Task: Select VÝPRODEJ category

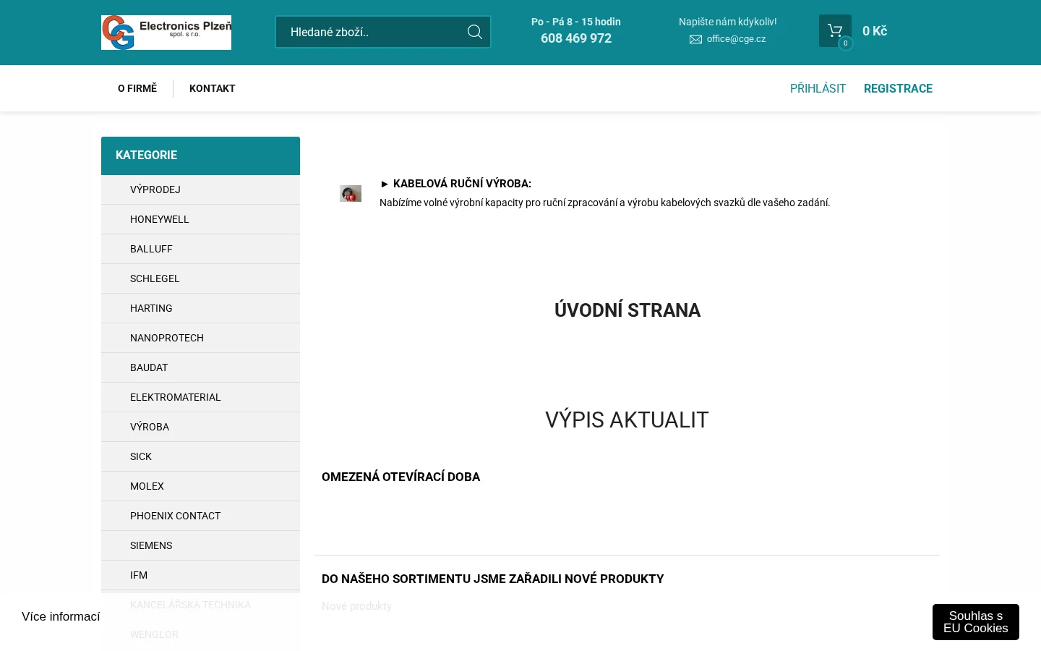Action: point(200,190)
